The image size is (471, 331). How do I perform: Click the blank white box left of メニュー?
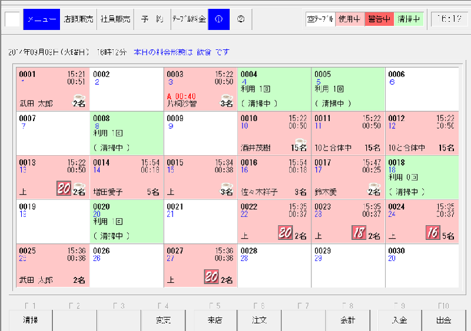12,19
